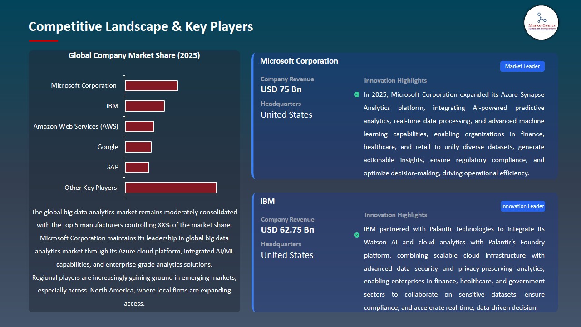This screenshot has width=581, height=327.
Task: Click IBM's bar in the chart
Action: [x=145, y=106]
